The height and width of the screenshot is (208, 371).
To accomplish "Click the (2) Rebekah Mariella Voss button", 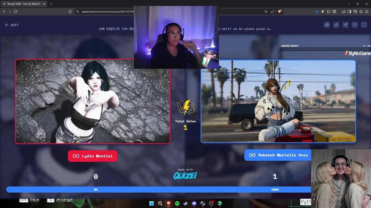I will point(278,155).
